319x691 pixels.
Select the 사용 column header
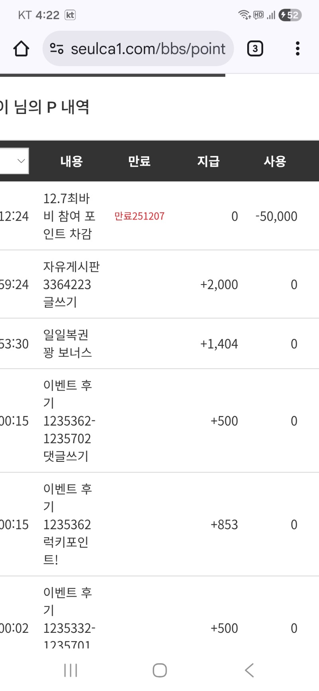275,161
